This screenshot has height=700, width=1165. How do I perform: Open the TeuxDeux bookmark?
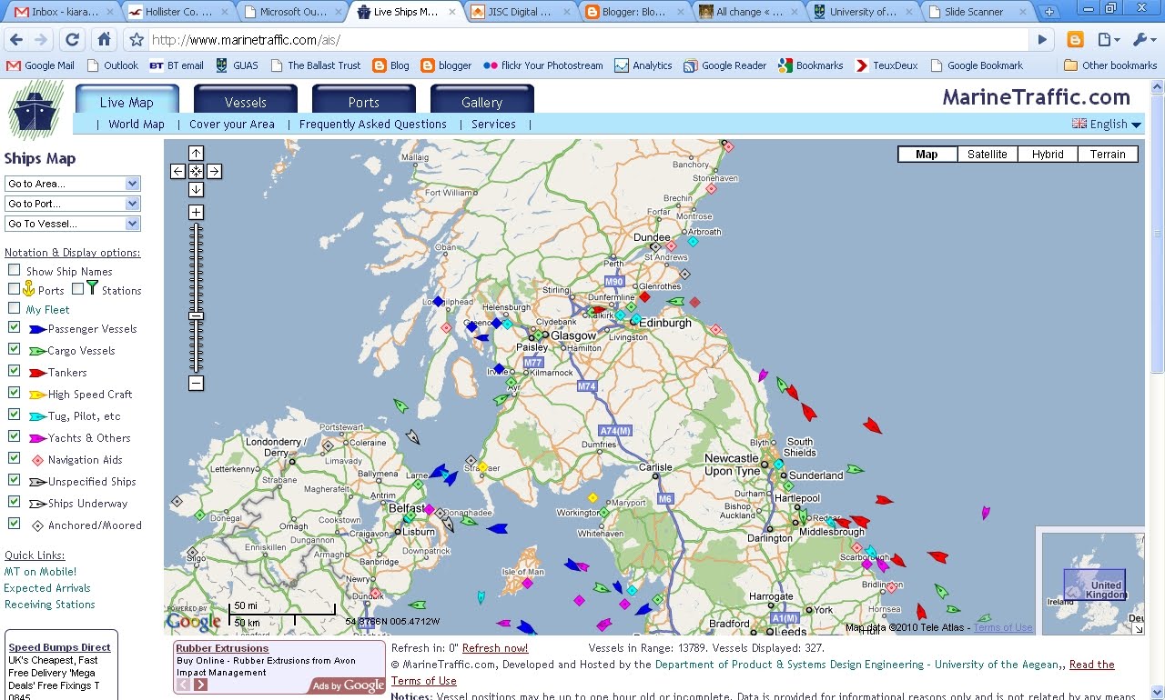coord(886,65)
